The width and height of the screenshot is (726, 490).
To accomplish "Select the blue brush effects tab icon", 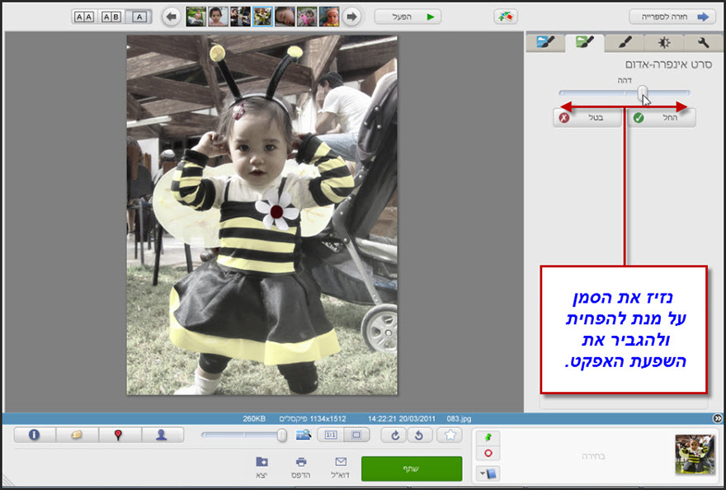I will click(544, 44).
